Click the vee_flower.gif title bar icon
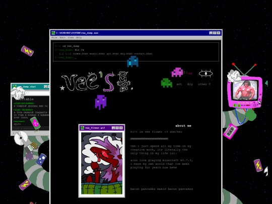272x204 pixels. click(x=83, y=128)
